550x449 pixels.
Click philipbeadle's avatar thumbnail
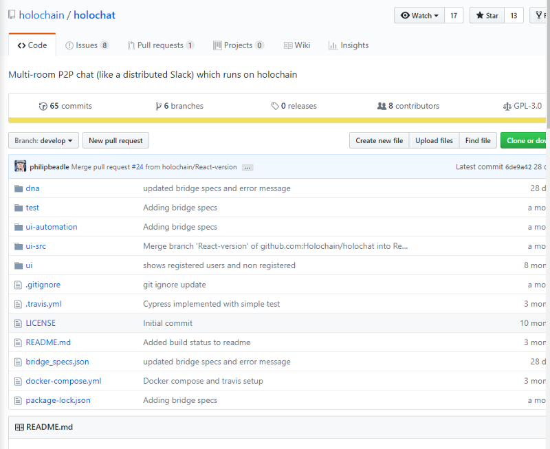point(21,167)
